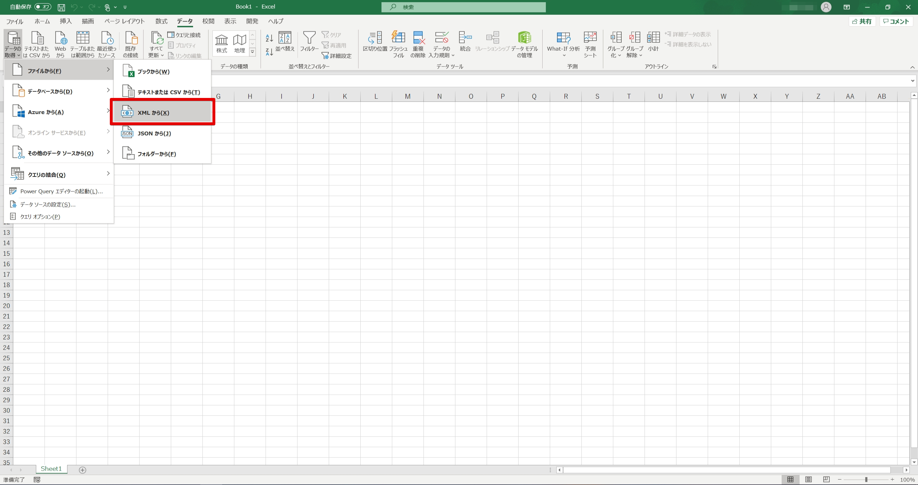Click フラッシュ フィル icon

coord(398,44)
